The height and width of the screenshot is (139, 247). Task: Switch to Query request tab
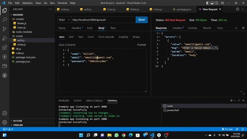pos(62,28)
